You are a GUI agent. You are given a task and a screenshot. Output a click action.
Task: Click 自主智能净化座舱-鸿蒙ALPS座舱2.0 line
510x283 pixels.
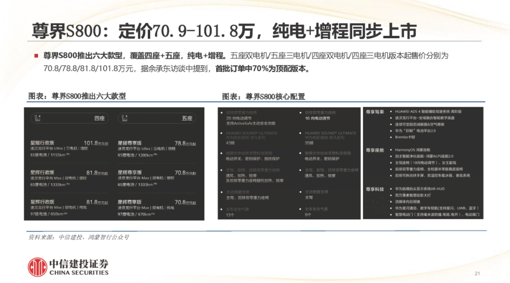point(424,156)
